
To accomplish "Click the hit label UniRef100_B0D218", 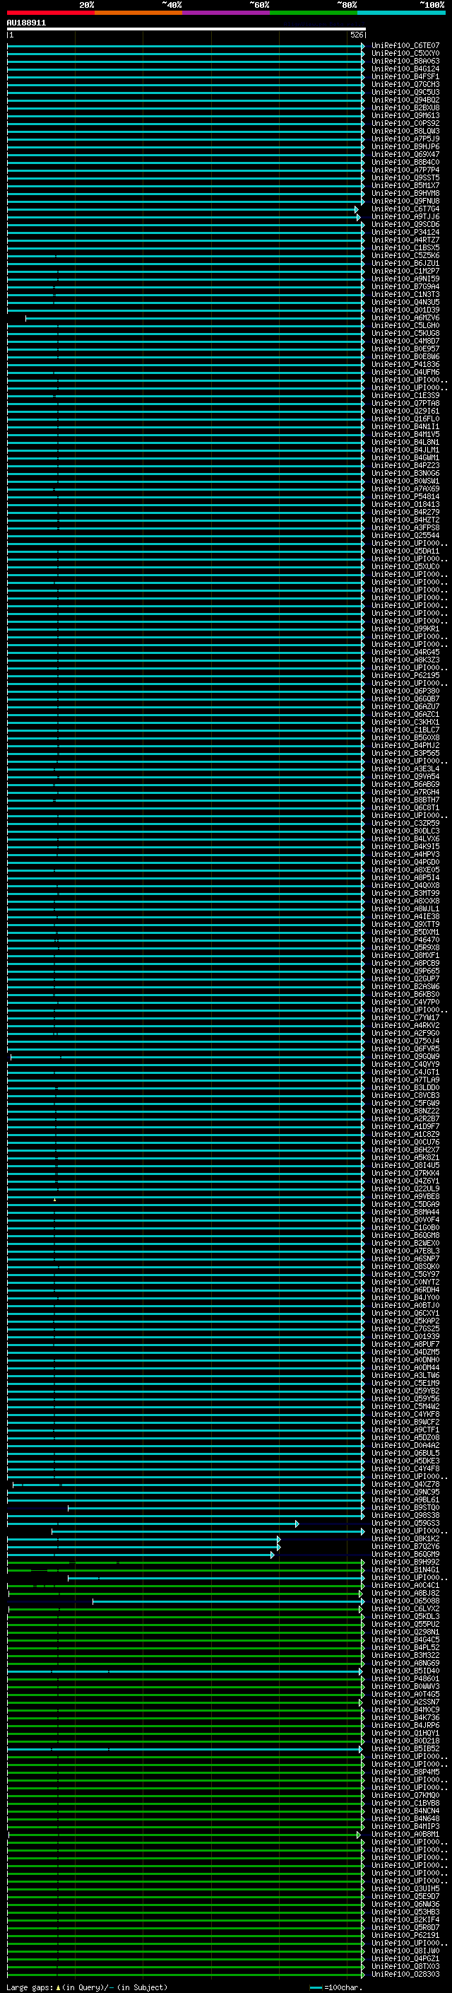I will tap(405, 1741).
